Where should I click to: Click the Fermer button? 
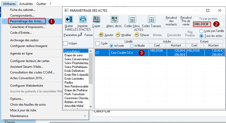(x=89, y=35)
